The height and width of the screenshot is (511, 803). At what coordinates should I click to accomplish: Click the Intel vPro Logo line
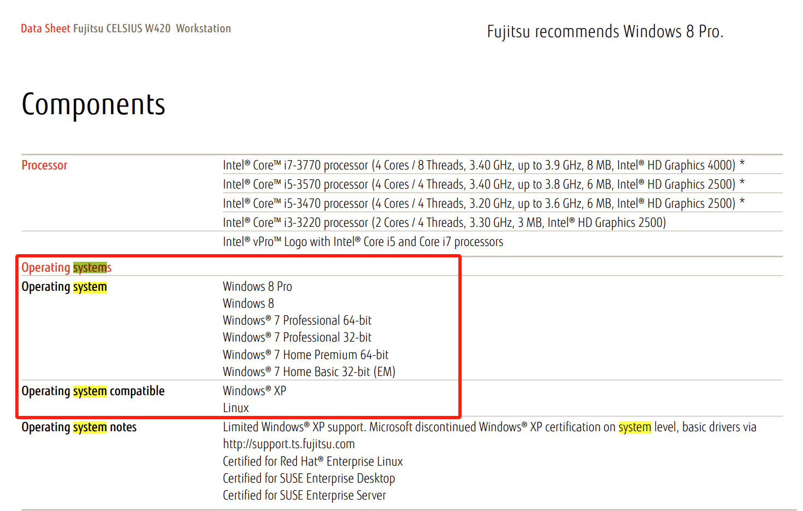click(x=363, y=242)
